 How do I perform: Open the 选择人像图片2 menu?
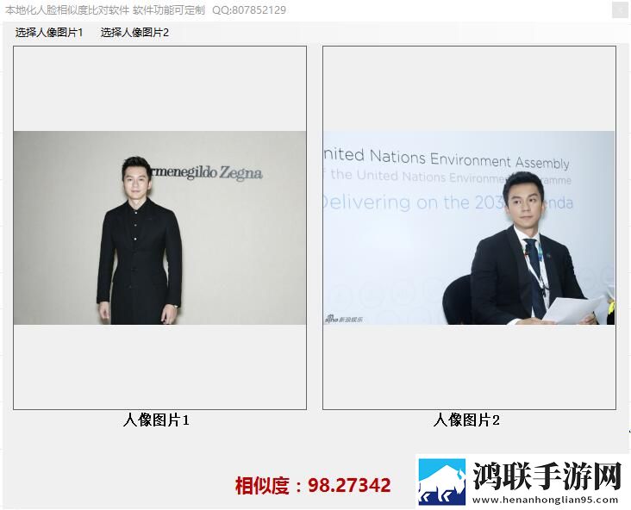click(134, 33)
